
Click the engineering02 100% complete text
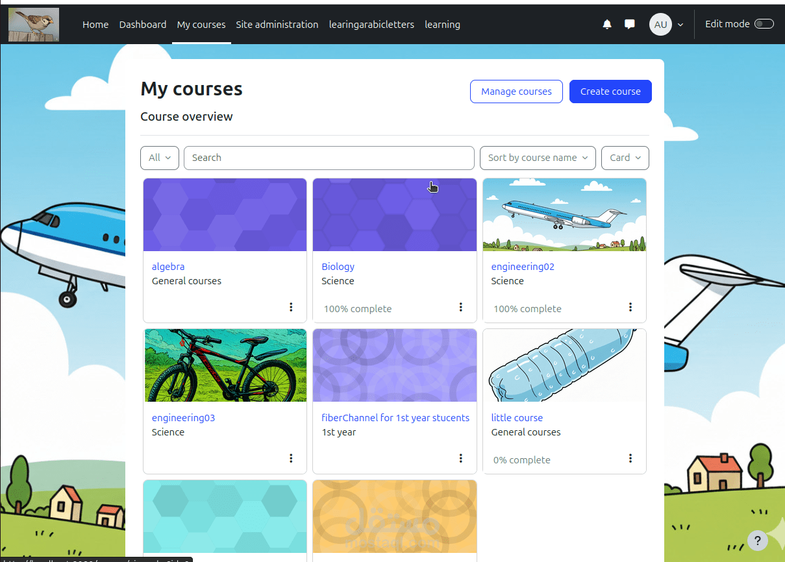point(527,309)
